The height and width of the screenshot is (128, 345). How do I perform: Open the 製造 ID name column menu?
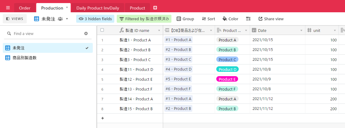click(x=159, y=31)
